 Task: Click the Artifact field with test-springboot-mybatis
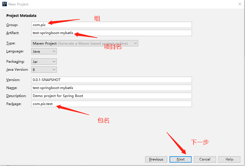111,33
